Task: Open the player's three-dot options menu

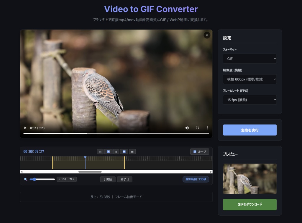Action: [207, 128]
